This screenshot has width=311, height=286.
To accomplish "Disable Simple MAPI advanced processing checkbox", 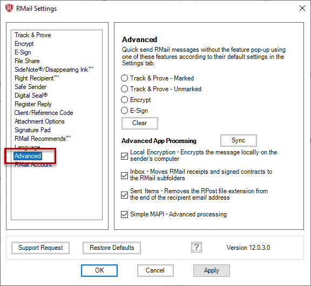I will click(x=124, y=214).
